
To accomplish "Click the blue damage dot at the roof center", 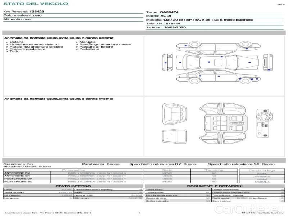I will coord(209,62).
